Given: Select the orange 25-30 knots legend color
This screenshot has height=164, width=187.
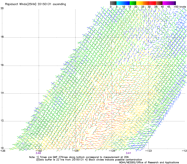Looking at the screenshot, I should pos(146,3).
